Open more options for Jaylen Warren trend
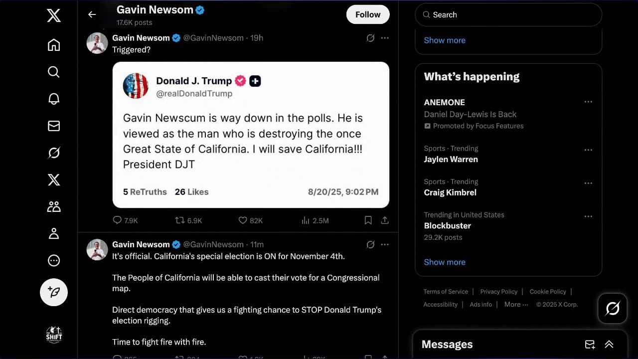Viewport: 638px width, 359px height. [588, 150]
